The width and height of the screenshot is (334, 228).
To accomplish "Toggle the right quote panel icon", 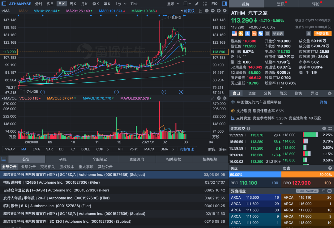I will [x=224, y=4].
